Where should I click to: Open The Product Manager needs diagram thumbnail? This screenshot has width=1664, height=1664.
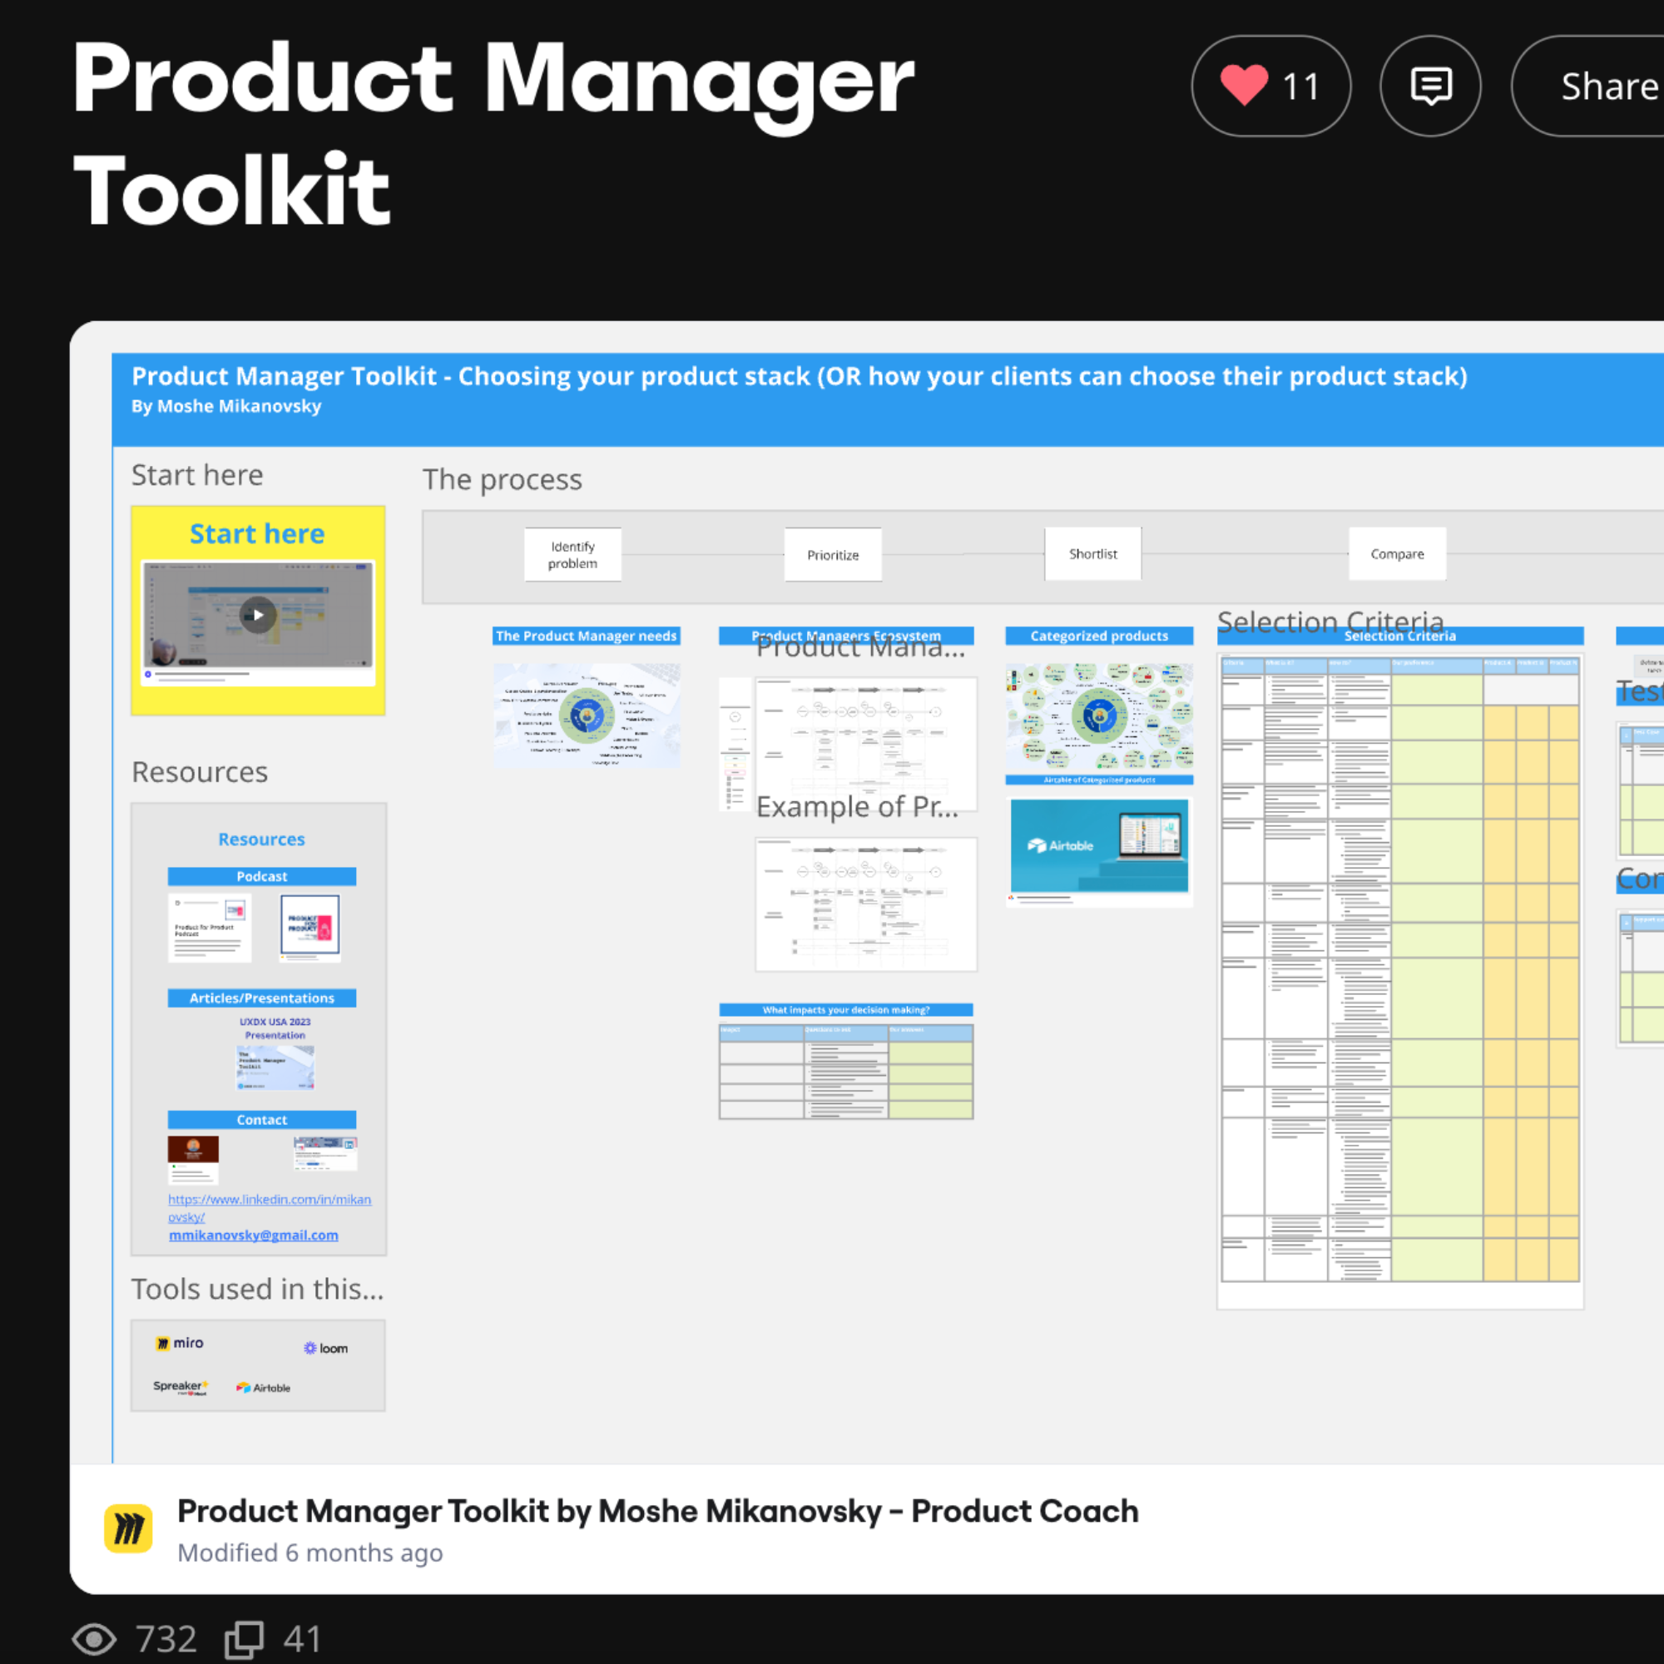[587, 715]
